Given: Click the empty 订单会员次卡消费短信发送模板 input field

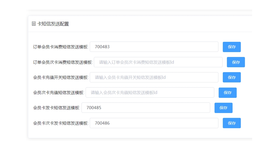Looking at the screenshot, I should pyautogui.click(x=158, y=62).
